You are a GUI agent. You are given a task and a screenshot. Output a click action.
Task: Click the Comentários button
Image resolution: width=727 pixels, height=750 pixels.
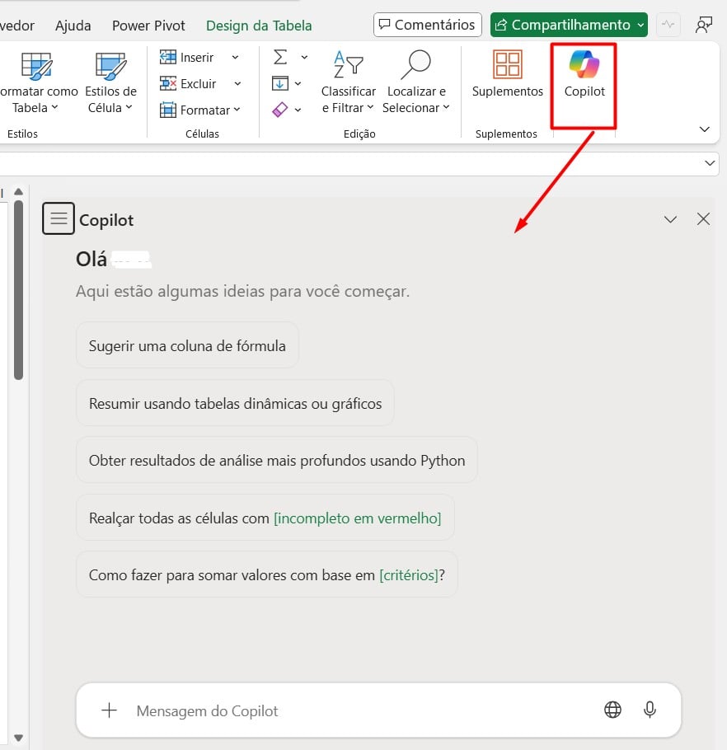coord(428,25)
